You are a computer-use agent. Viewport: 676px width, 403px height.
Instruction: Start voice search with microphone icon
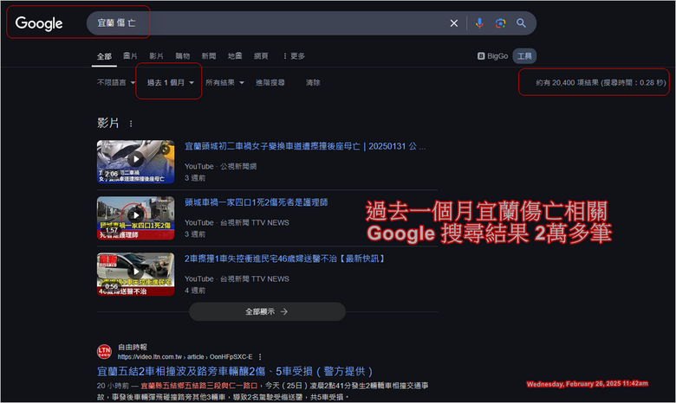click(479, 23)
